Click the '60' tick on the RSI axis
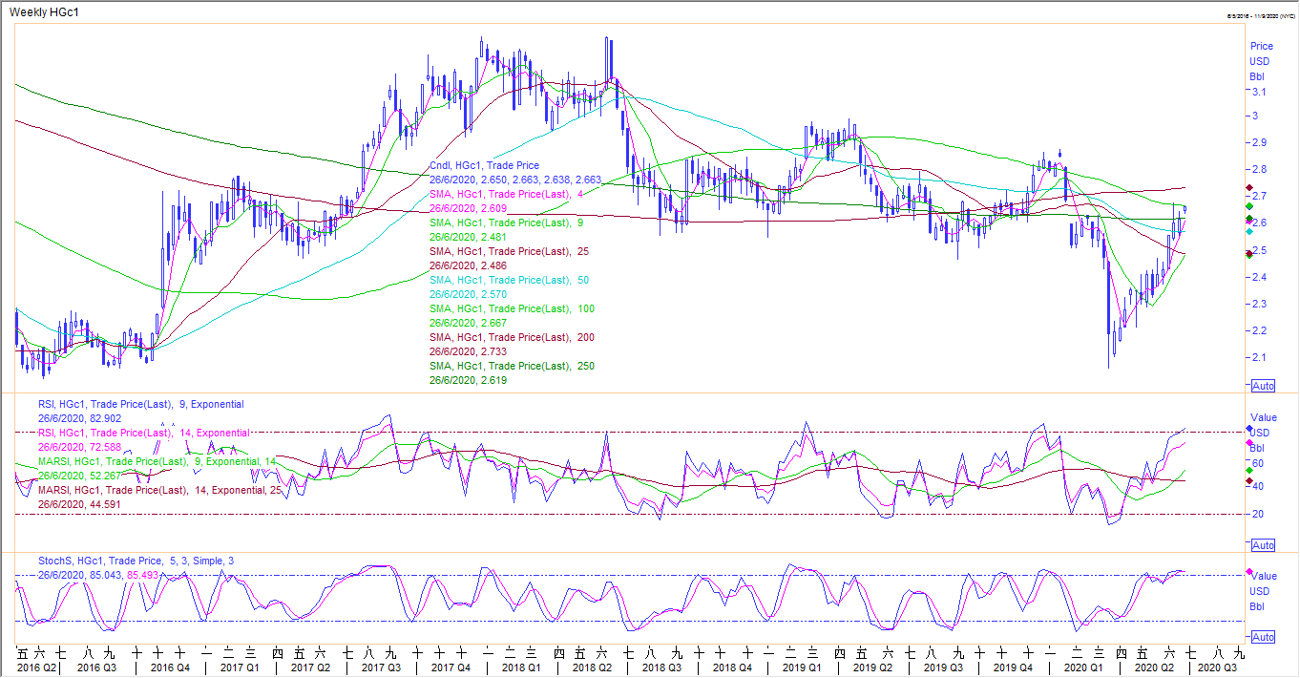Screen dimensions: 1300x678 click(x=1257, y=464)
